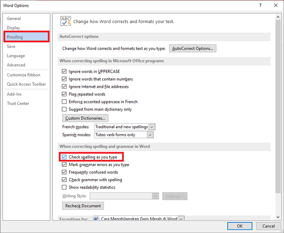This screenshot has height=233, width=284.
Task: Close the Word Options dialog
Action: pyautogui.click(x=276, y=5)
